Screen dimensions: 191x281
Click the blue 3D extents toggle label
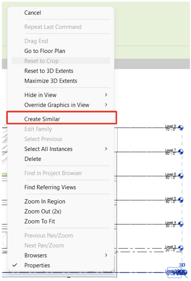182,265
